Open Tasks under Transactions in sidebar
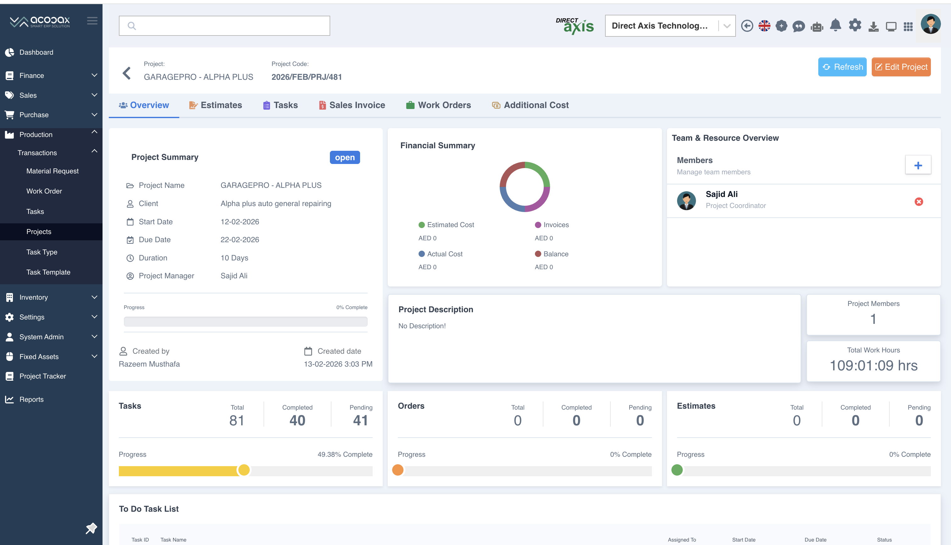The height and width of the screenshot is (545, 951). [35, 211]
